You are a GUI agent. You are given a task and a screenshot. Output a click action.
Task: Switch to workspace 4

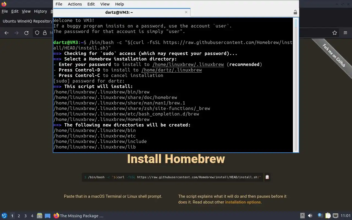32,216
